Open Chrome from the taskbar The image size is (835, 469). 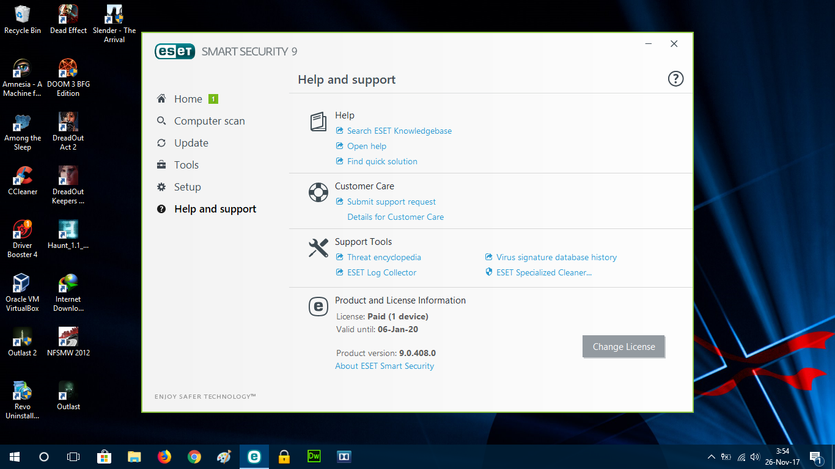pos(194,456)
